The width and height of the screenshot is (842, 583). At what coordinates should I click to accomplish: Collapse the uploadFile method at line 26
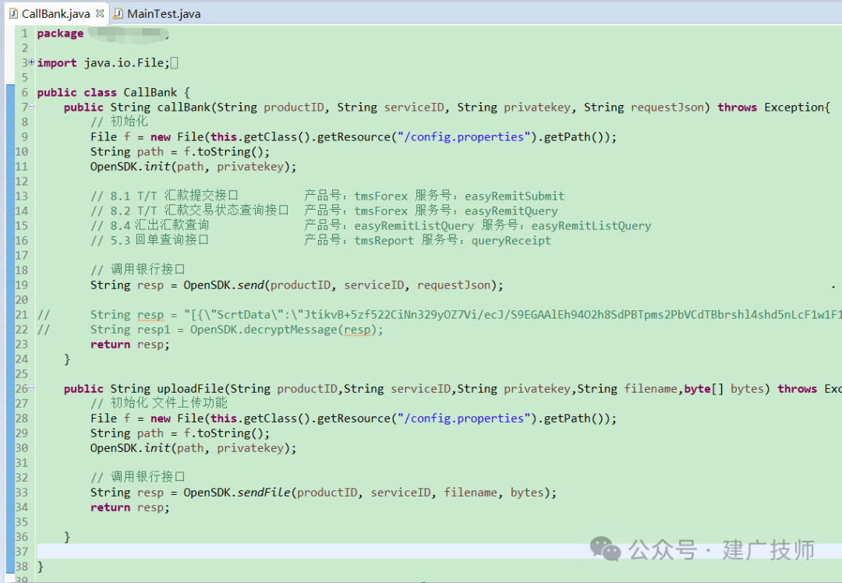pos(32,388)
